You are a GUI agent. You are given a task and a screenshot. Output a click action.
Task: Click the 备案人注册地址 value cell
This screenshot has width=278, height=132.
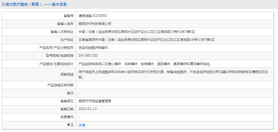[x=175, y=32]
